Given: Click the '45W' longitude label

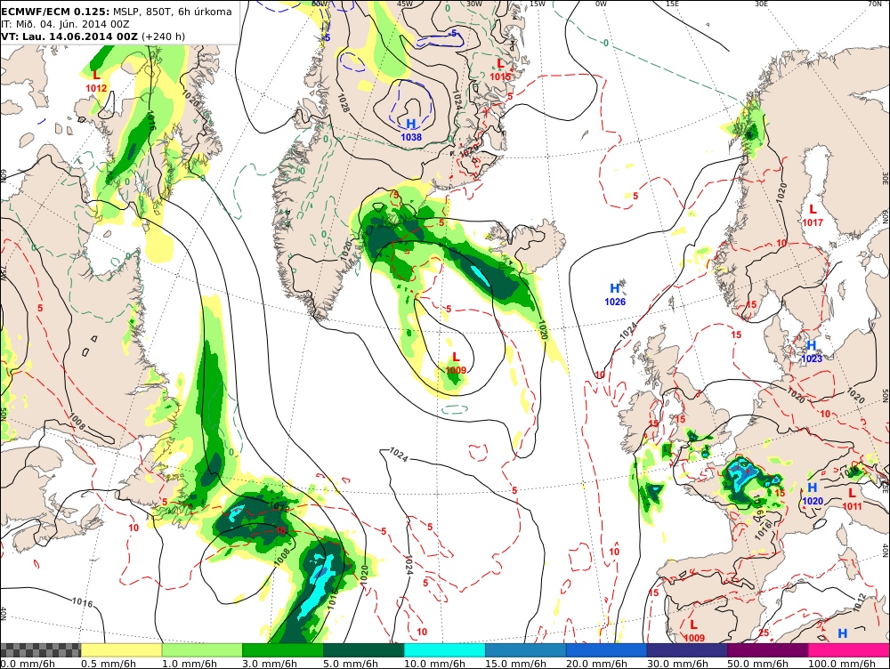Looking at the screenshot, I should 405,4.
